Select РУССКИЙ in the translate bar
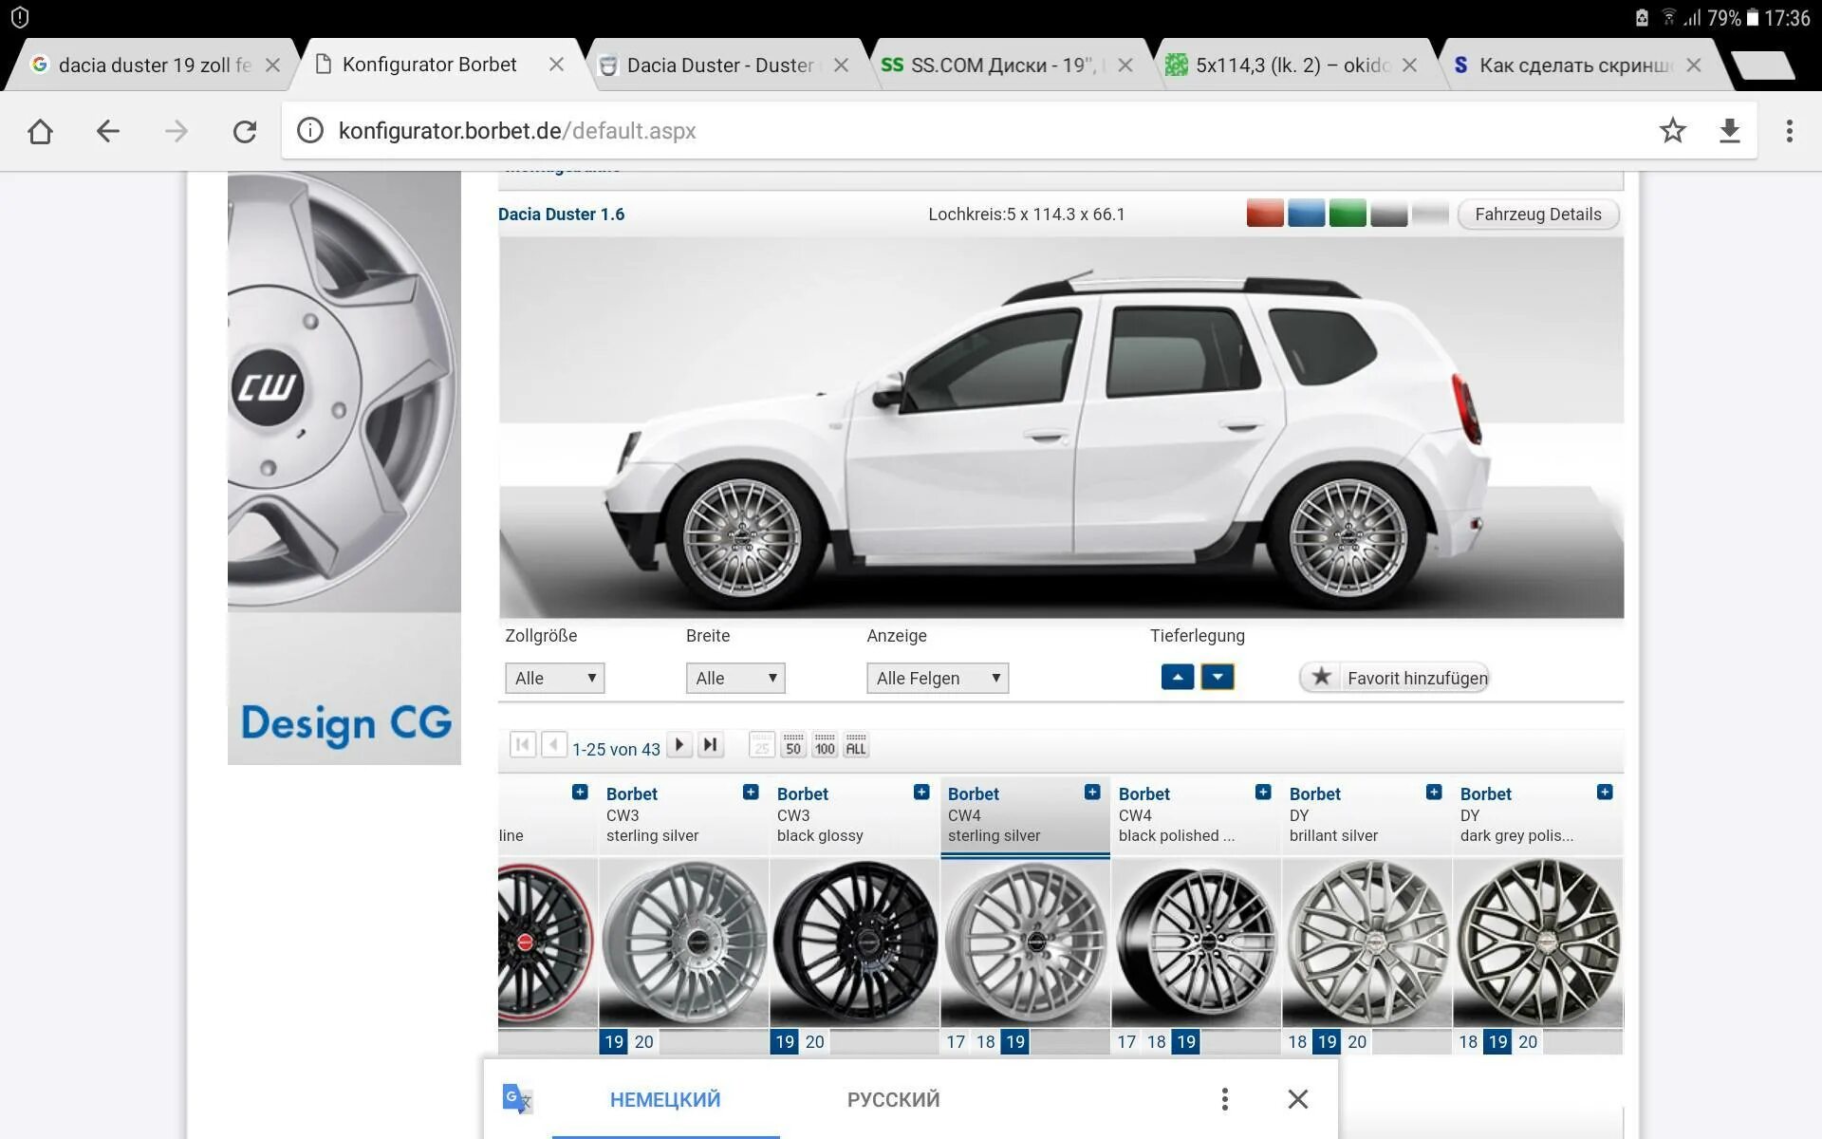The width and height of the screenshot is (1822, 1139). coord(893,1099)
